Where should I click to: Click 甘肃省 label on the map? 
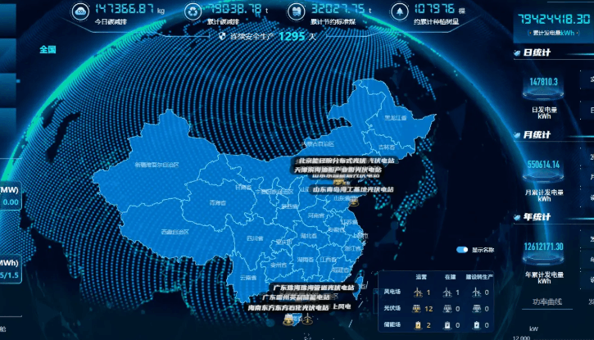(243, 187)
